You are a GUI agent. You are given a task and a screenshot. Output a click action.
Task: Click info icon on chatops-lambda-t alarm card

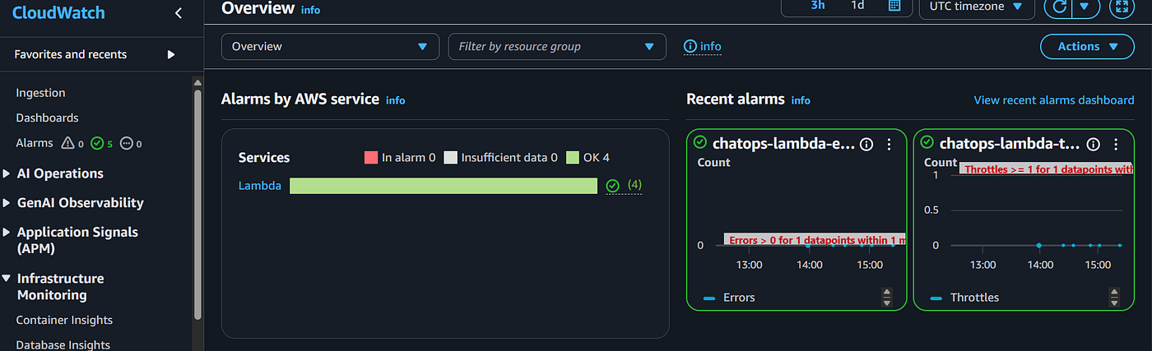(x=1094, y=144)
